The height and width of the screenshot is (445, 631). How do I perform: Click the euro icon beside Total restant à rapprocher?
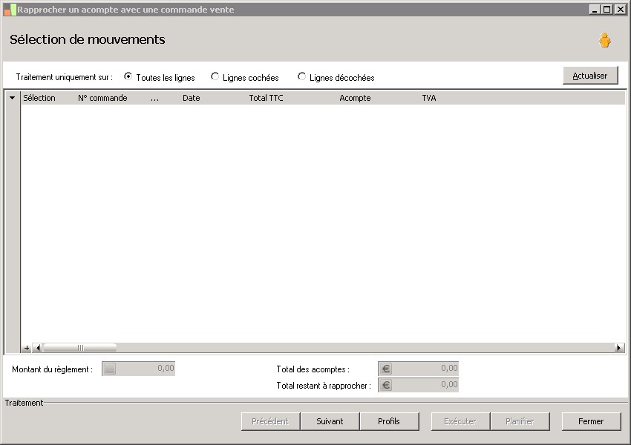(x=386, y=385)
